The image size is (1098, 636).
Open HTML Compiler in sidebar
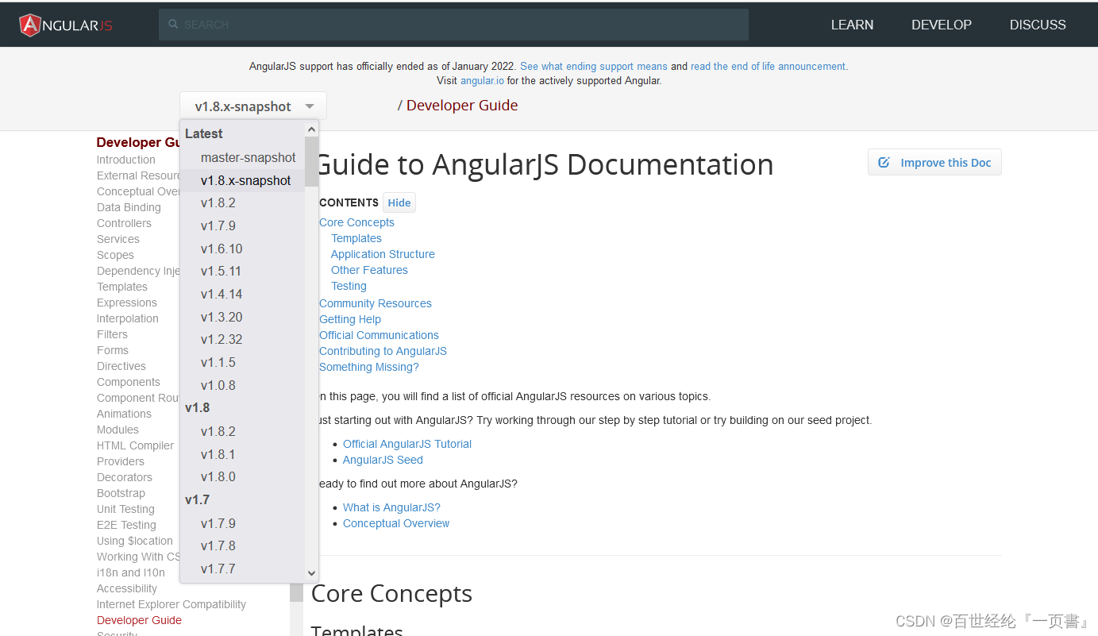pyautogui.click(x=135, y=445)
